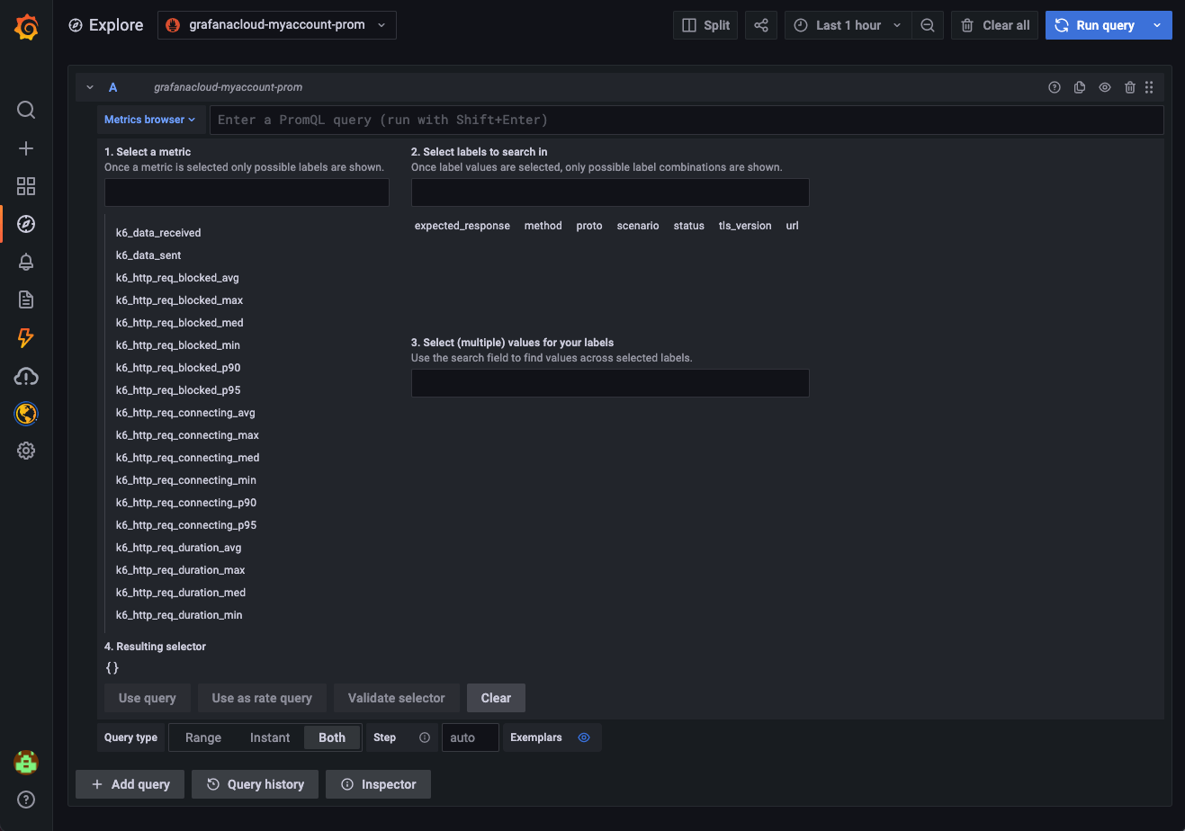Collapse query A with its chevron
This screenshot has height=831, width=1185.
(89, 87)
